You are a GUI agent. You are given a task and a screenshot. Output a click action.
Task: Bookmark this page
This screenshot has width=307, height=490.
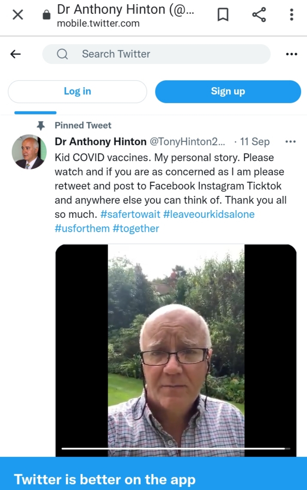pyautogui.click(x=222, y=15)
